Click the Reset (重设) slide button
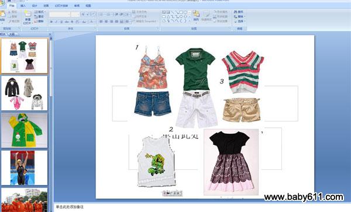This screenshot has height=212, width=351. pyautogui.click(x=39, y=16)
